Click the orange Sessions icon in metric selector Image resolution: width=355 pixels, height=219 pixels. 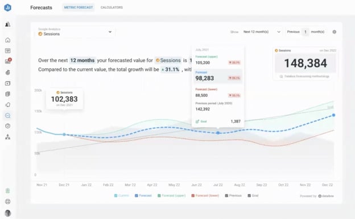point(40,34)
